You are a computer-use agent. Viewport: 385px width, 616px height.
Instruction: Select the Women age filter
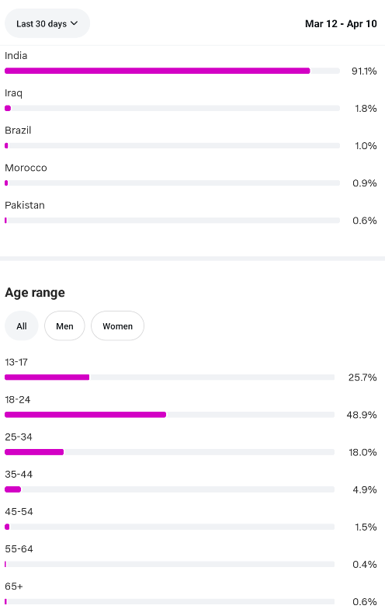118,326
